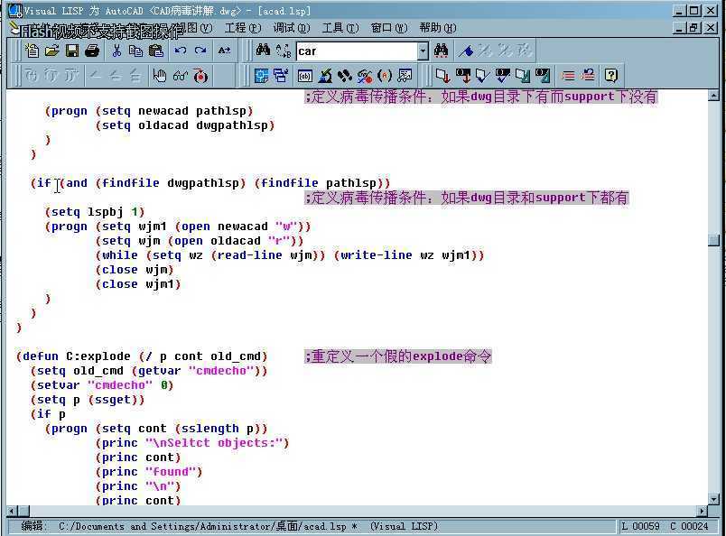Open a file with the folder icon
The image size is (726, 536).
51,51
